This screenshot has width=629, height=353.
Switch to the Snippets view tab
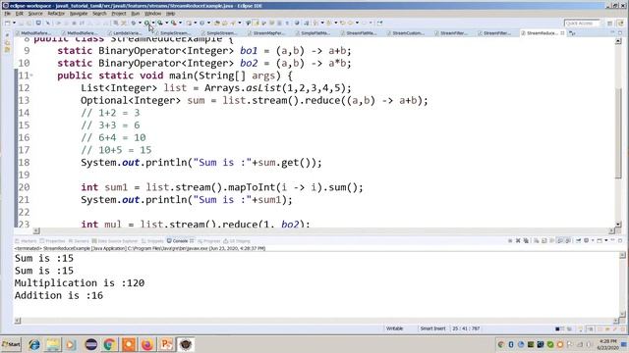point(152,241)
